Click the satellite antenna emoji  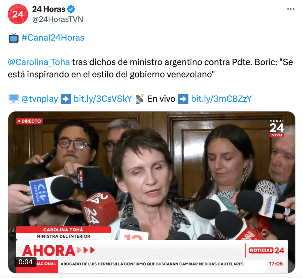click(x=140, y=99)
